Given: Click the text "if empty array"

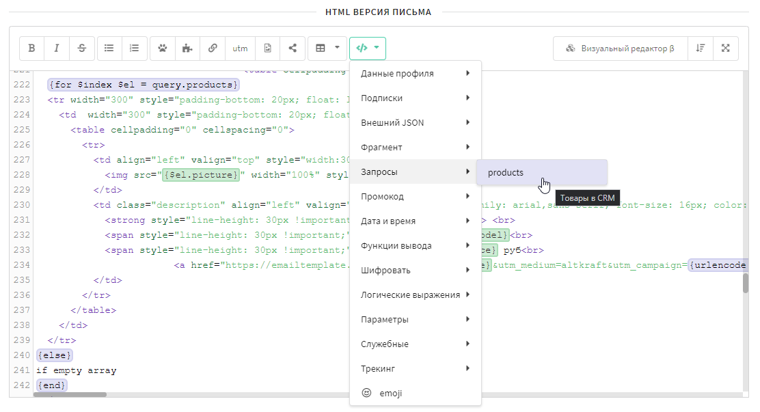Looking at the screenshot, I should 77,370.
